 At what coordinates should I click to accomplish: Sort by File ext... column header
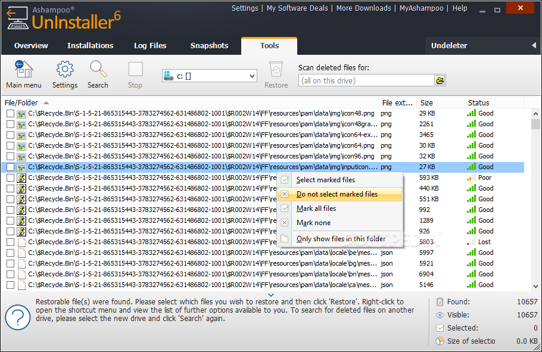coord(397,102)
